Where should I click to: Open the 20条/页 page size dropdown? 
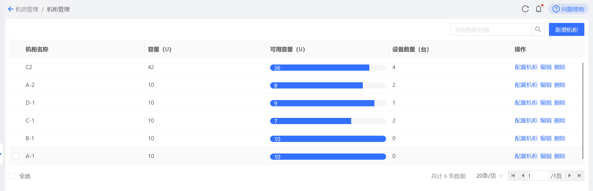(x=489, y=176)
